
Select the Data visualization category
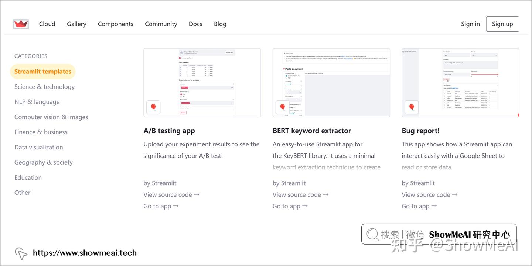pos(39,147)
